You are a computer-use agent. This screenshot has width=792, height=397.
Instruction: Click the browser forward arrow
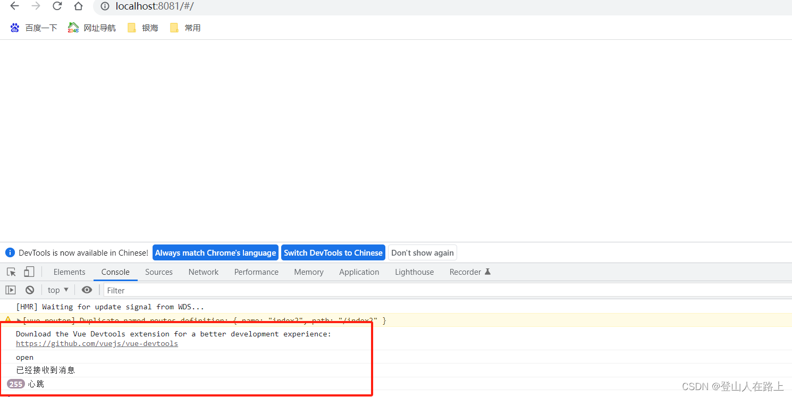36,6
